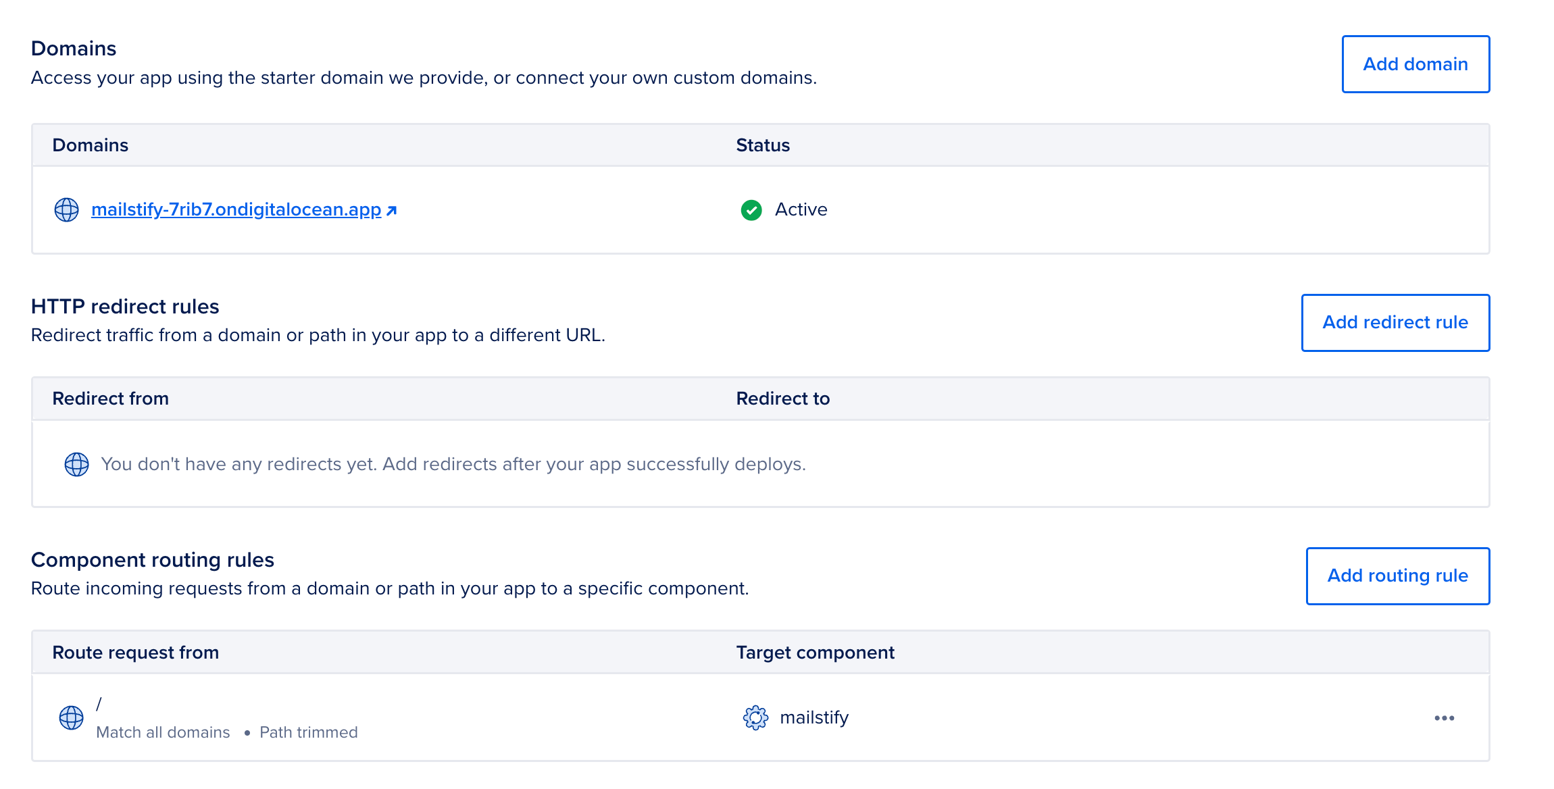Select the Domains column header
The width and height of the screenshot is (1554, 789).
90,145
